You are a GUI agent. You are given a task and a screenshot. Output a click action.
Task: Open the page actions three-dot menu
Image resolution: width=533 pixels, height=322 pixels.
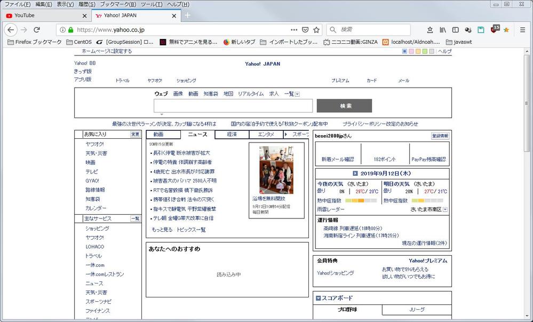tap(294, 30)
